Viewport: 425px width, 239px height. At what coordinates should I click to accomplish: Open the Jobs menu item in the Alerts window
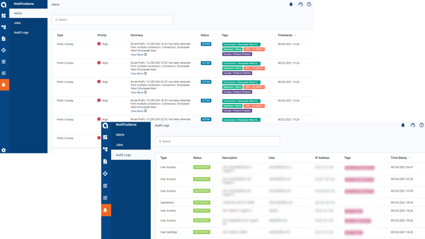pos(18,23)
